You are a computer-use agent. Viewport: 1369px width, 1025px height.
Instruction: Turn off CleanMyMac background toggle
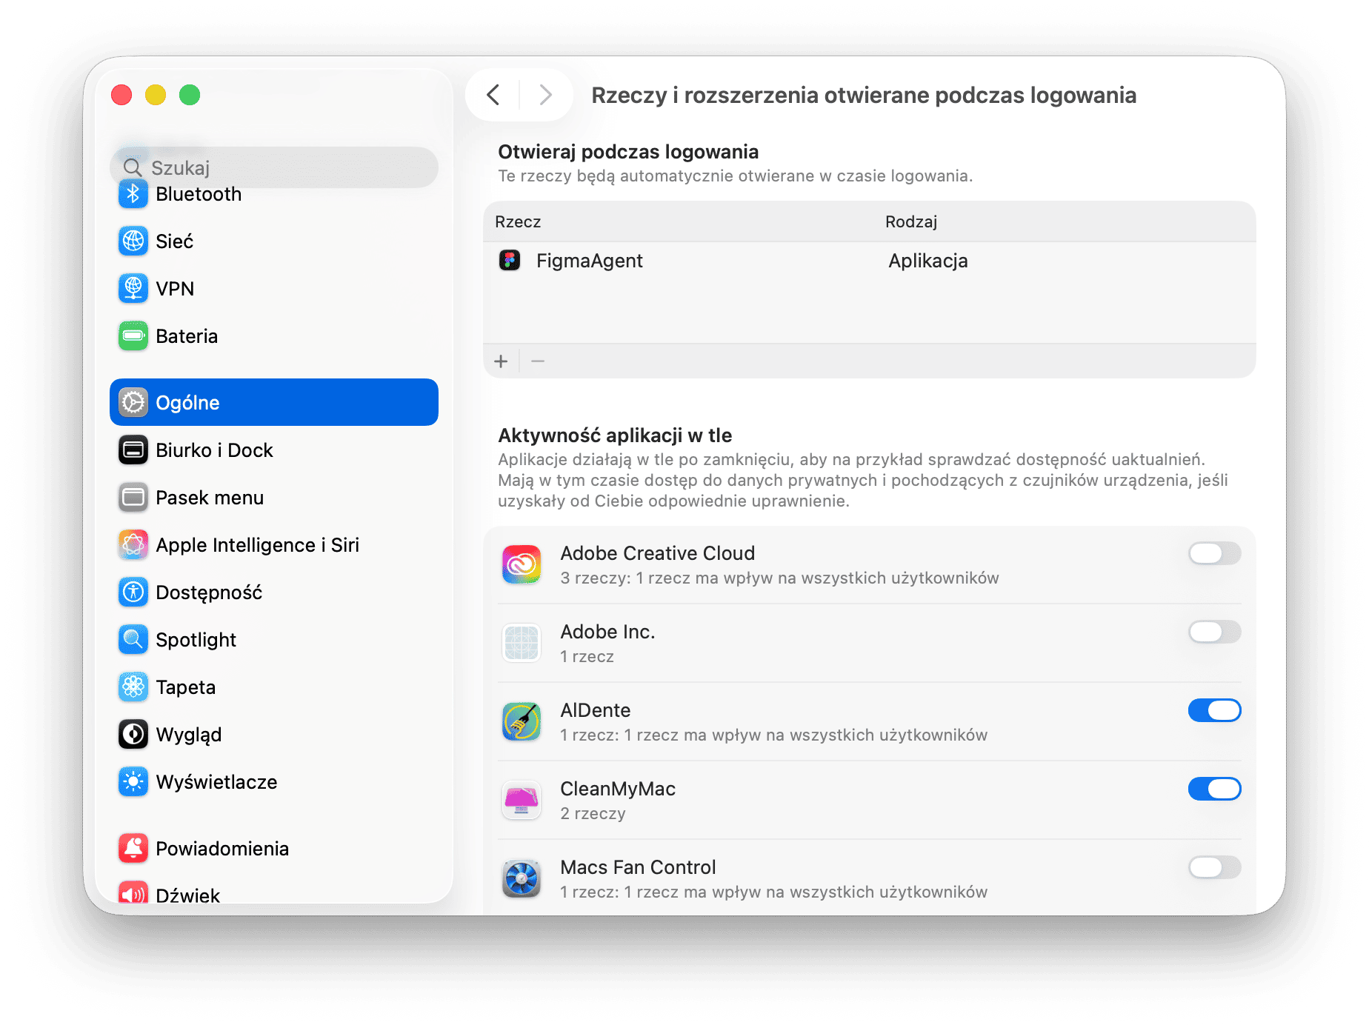pyautogui.click(x=1214, y=789)
